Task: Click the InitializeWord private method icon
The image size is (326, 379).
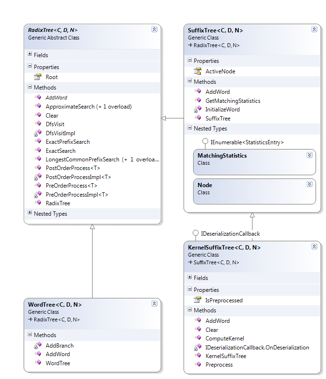Action: pos(198,109)
